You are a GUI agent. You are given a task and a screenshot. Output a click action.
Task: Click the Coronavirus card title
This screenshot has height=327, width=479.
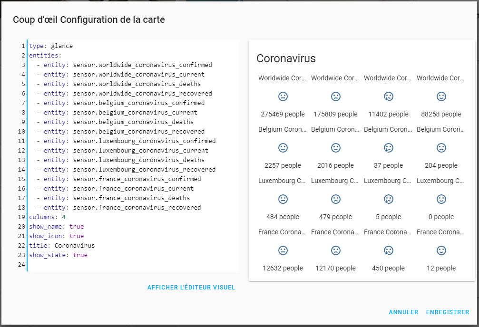286,58
